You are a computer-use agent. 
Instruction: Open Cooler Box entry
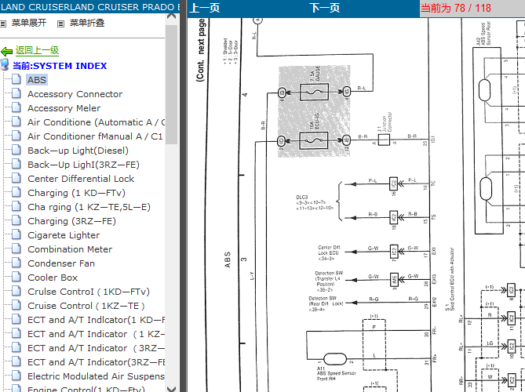(53, 278)
